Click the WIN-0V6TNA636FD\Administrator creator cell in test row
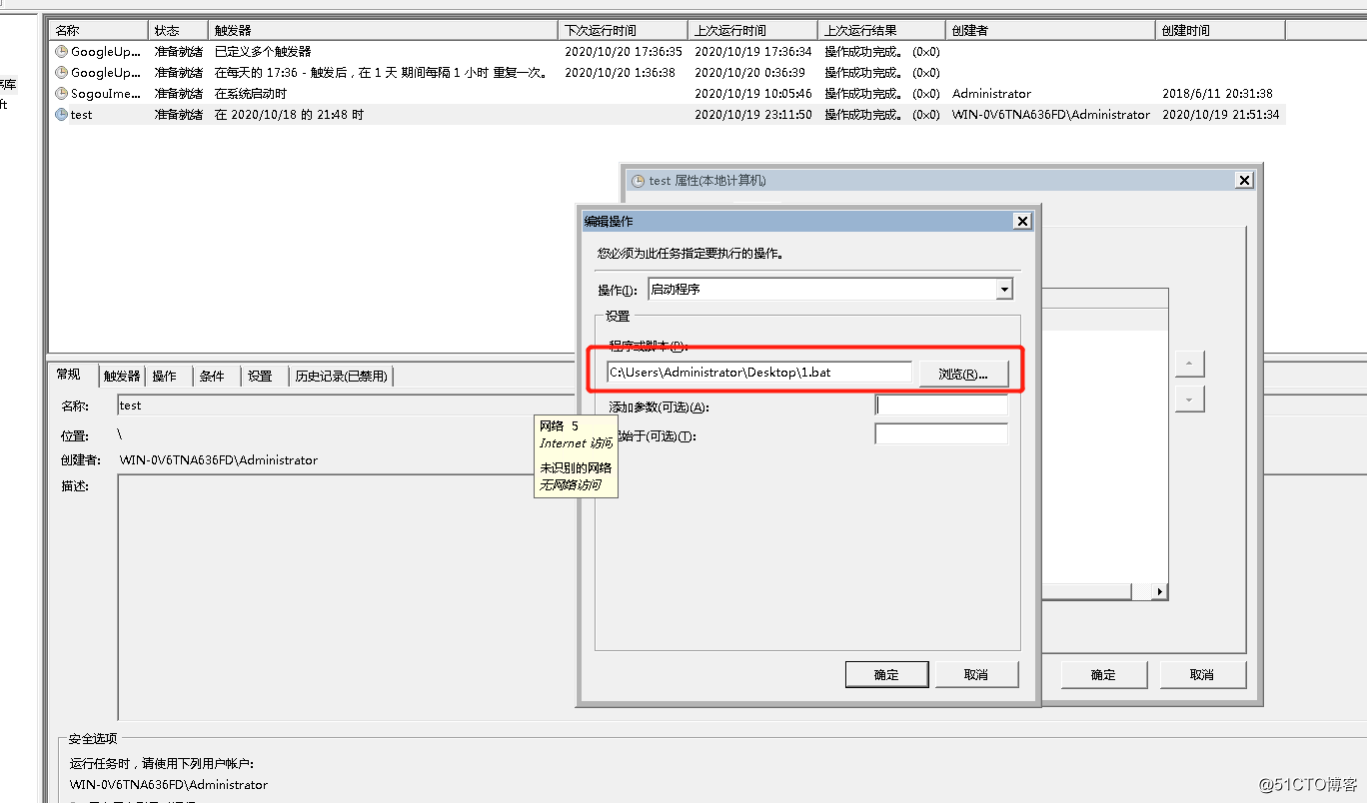The width and height of the screenshot is (1367, 803). click(x=1051, y=115)
